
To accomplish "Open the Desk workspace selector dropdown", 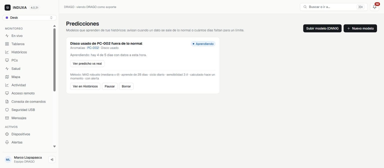I will tap(29, 18).
